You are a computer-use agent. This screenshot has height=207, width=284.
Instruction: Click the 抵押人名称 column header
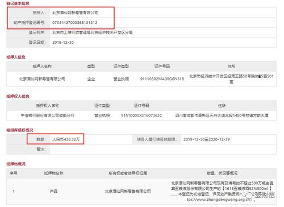42,67
